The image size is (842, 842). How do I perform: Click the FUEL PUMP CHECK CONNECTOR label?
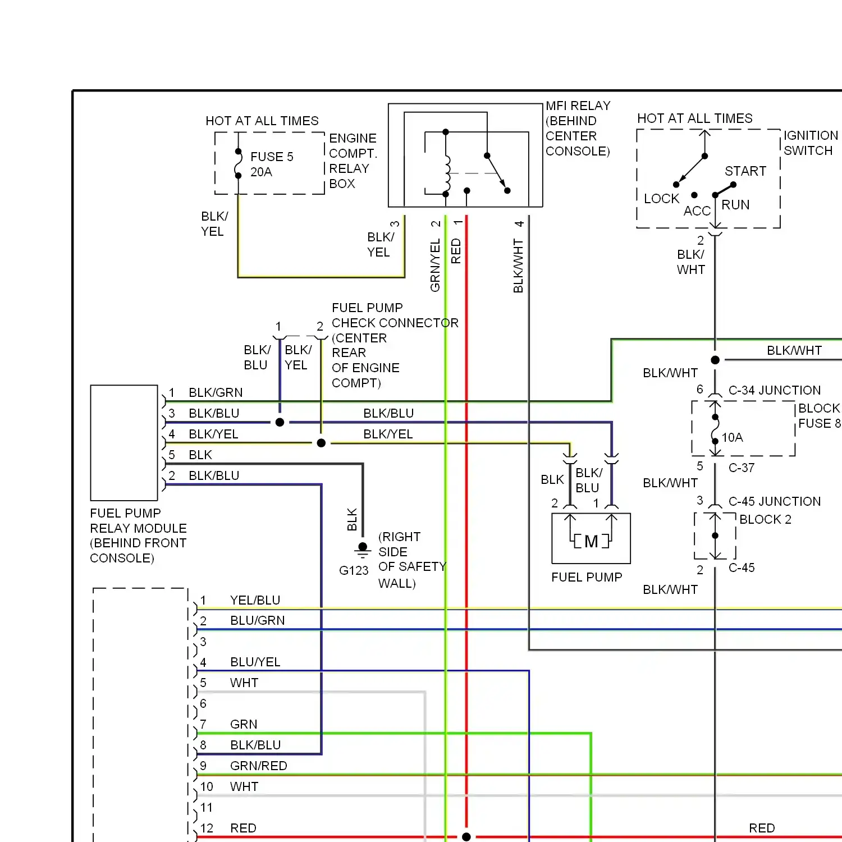click(395, 315)
